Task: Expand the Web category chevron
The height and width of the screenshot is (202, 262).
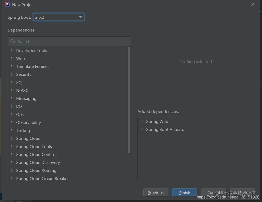Action: 12,58
